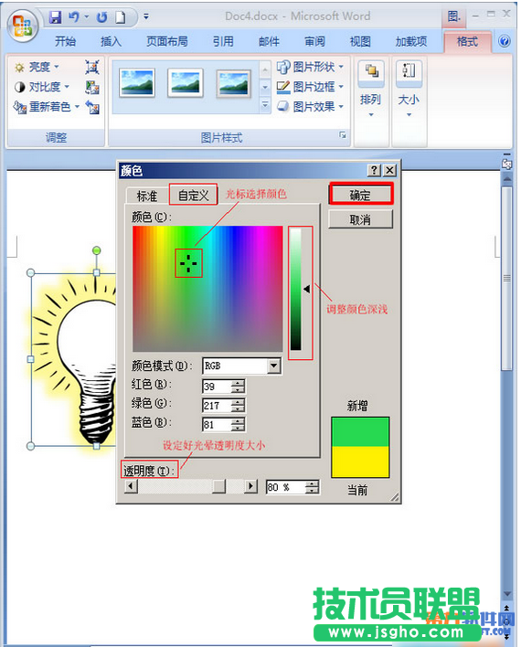Screen dimensions: 521x647
Task: Switch to the 视图 ribbon tab
Action: (360, 41)
